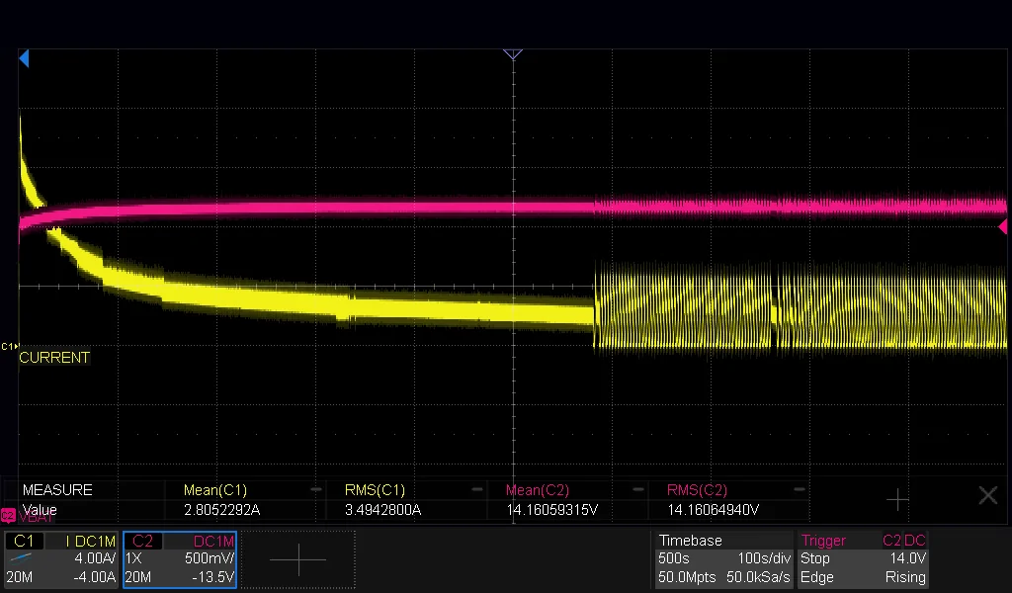
Task: Click the 14.16064940V RMS value
Action: 714,510
